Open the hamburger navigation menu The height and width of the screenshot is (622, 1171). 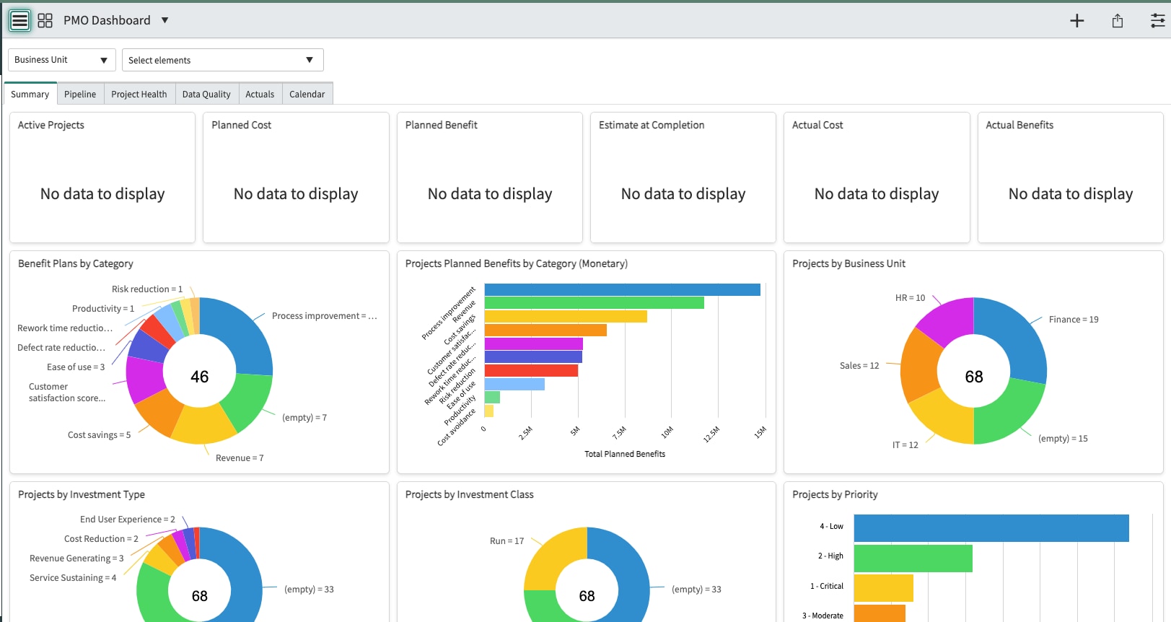pyautogui.click(x=19, y=20)
